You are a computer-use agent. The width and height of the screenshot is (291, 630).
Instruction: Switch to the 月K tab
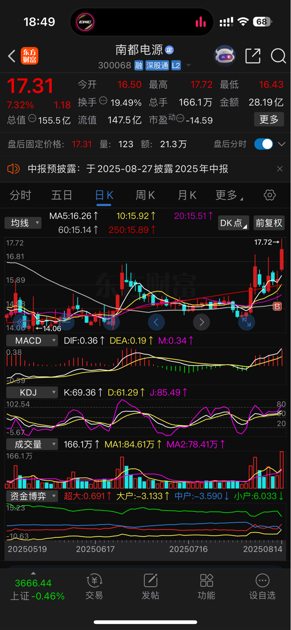[x=187, y=195]
